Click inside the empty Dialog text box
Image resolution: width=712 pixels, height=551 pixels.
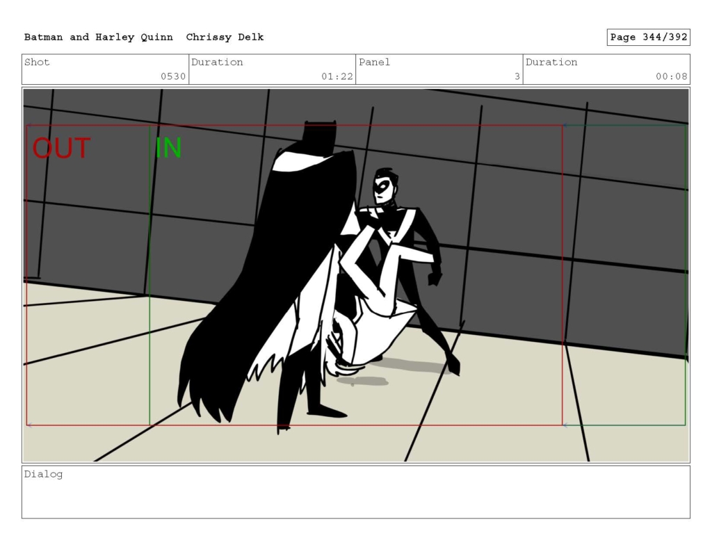coord(356,492)
